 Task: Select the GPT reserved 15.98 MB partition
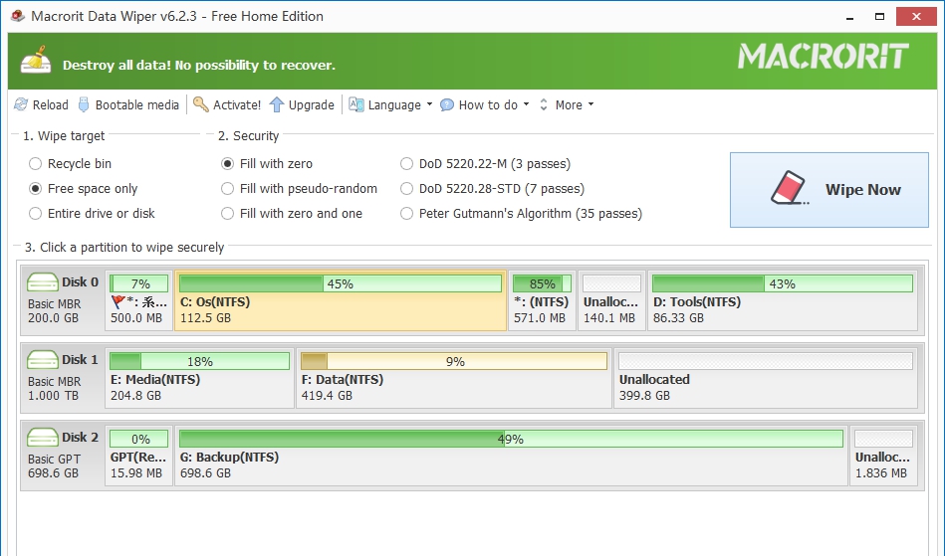tap(138, 457)
